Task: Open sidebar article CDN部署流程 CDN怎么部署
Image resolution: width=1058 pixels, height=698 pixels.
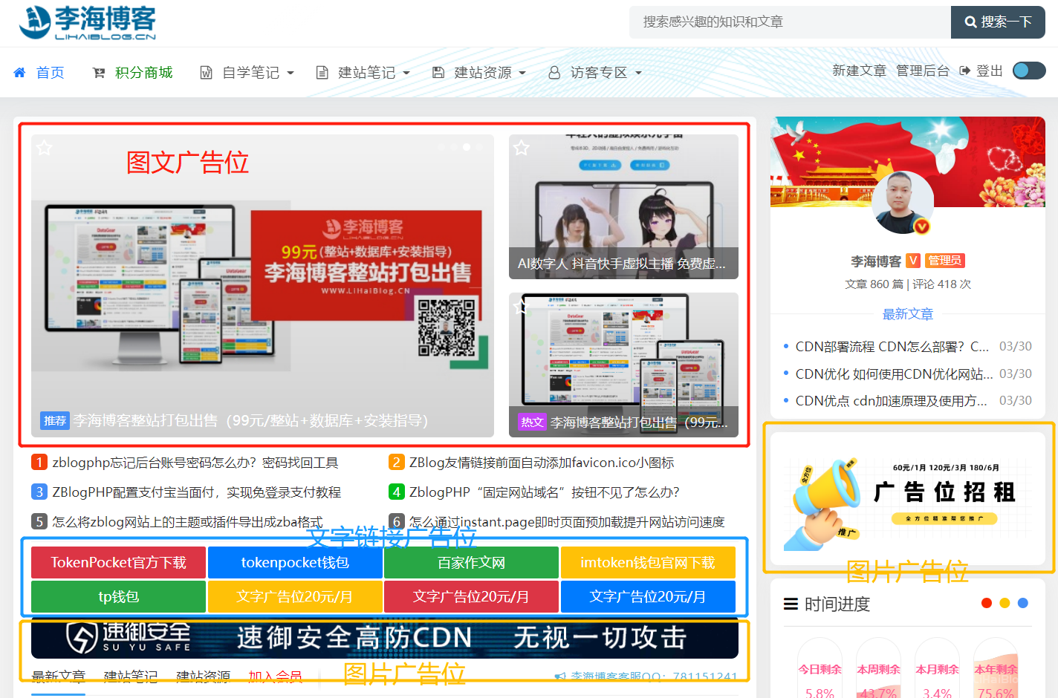Action: 892,347
